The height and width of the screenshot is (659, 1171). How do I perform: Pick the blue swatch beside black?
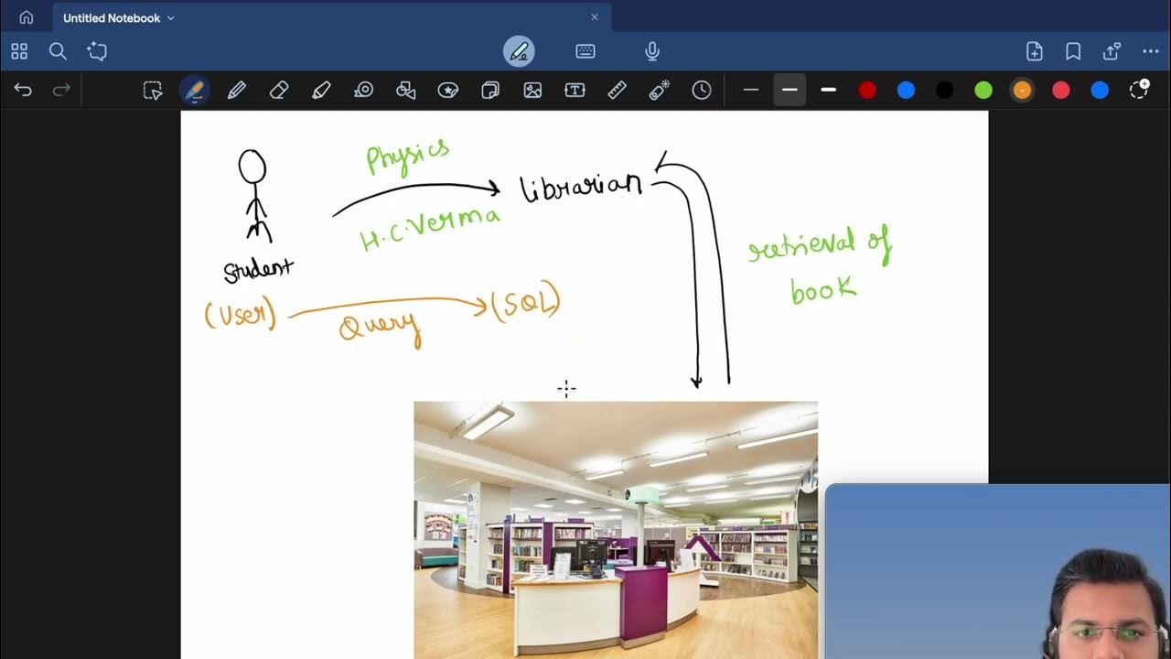[x=906, y=90]
